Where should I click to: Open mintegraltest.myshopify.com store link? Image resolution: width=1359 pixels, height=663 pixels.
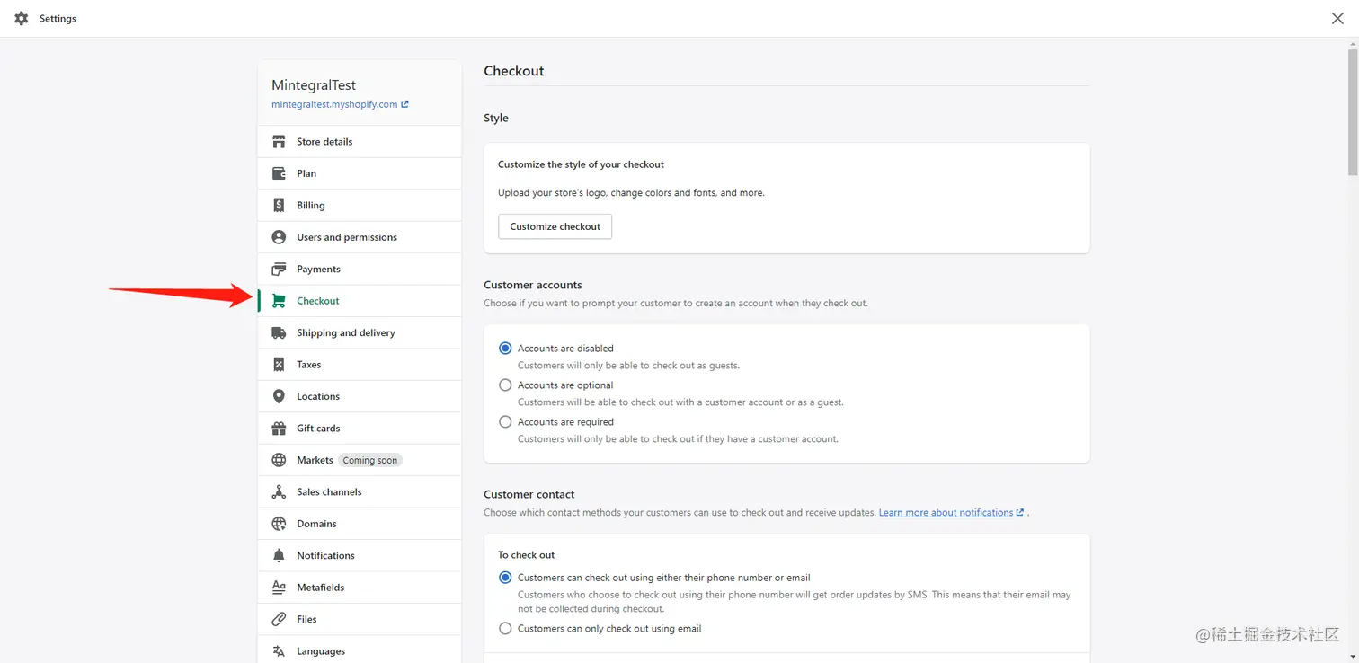[x=334, y=104]
